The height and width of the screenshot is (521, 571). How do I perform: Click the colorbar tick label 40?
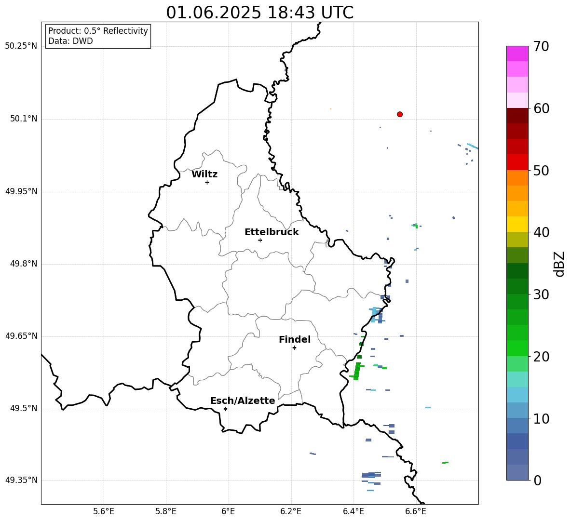[x=541, y=232]
